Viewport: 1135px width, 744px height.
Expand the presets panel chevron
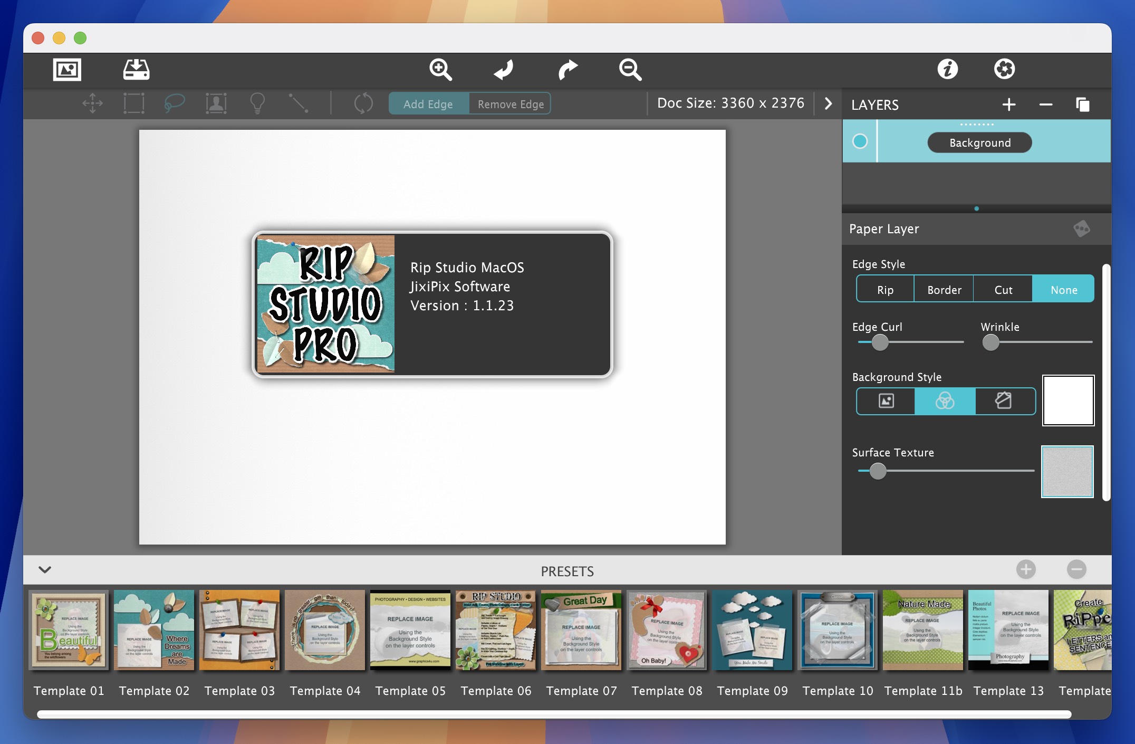(x=45, y=570)
